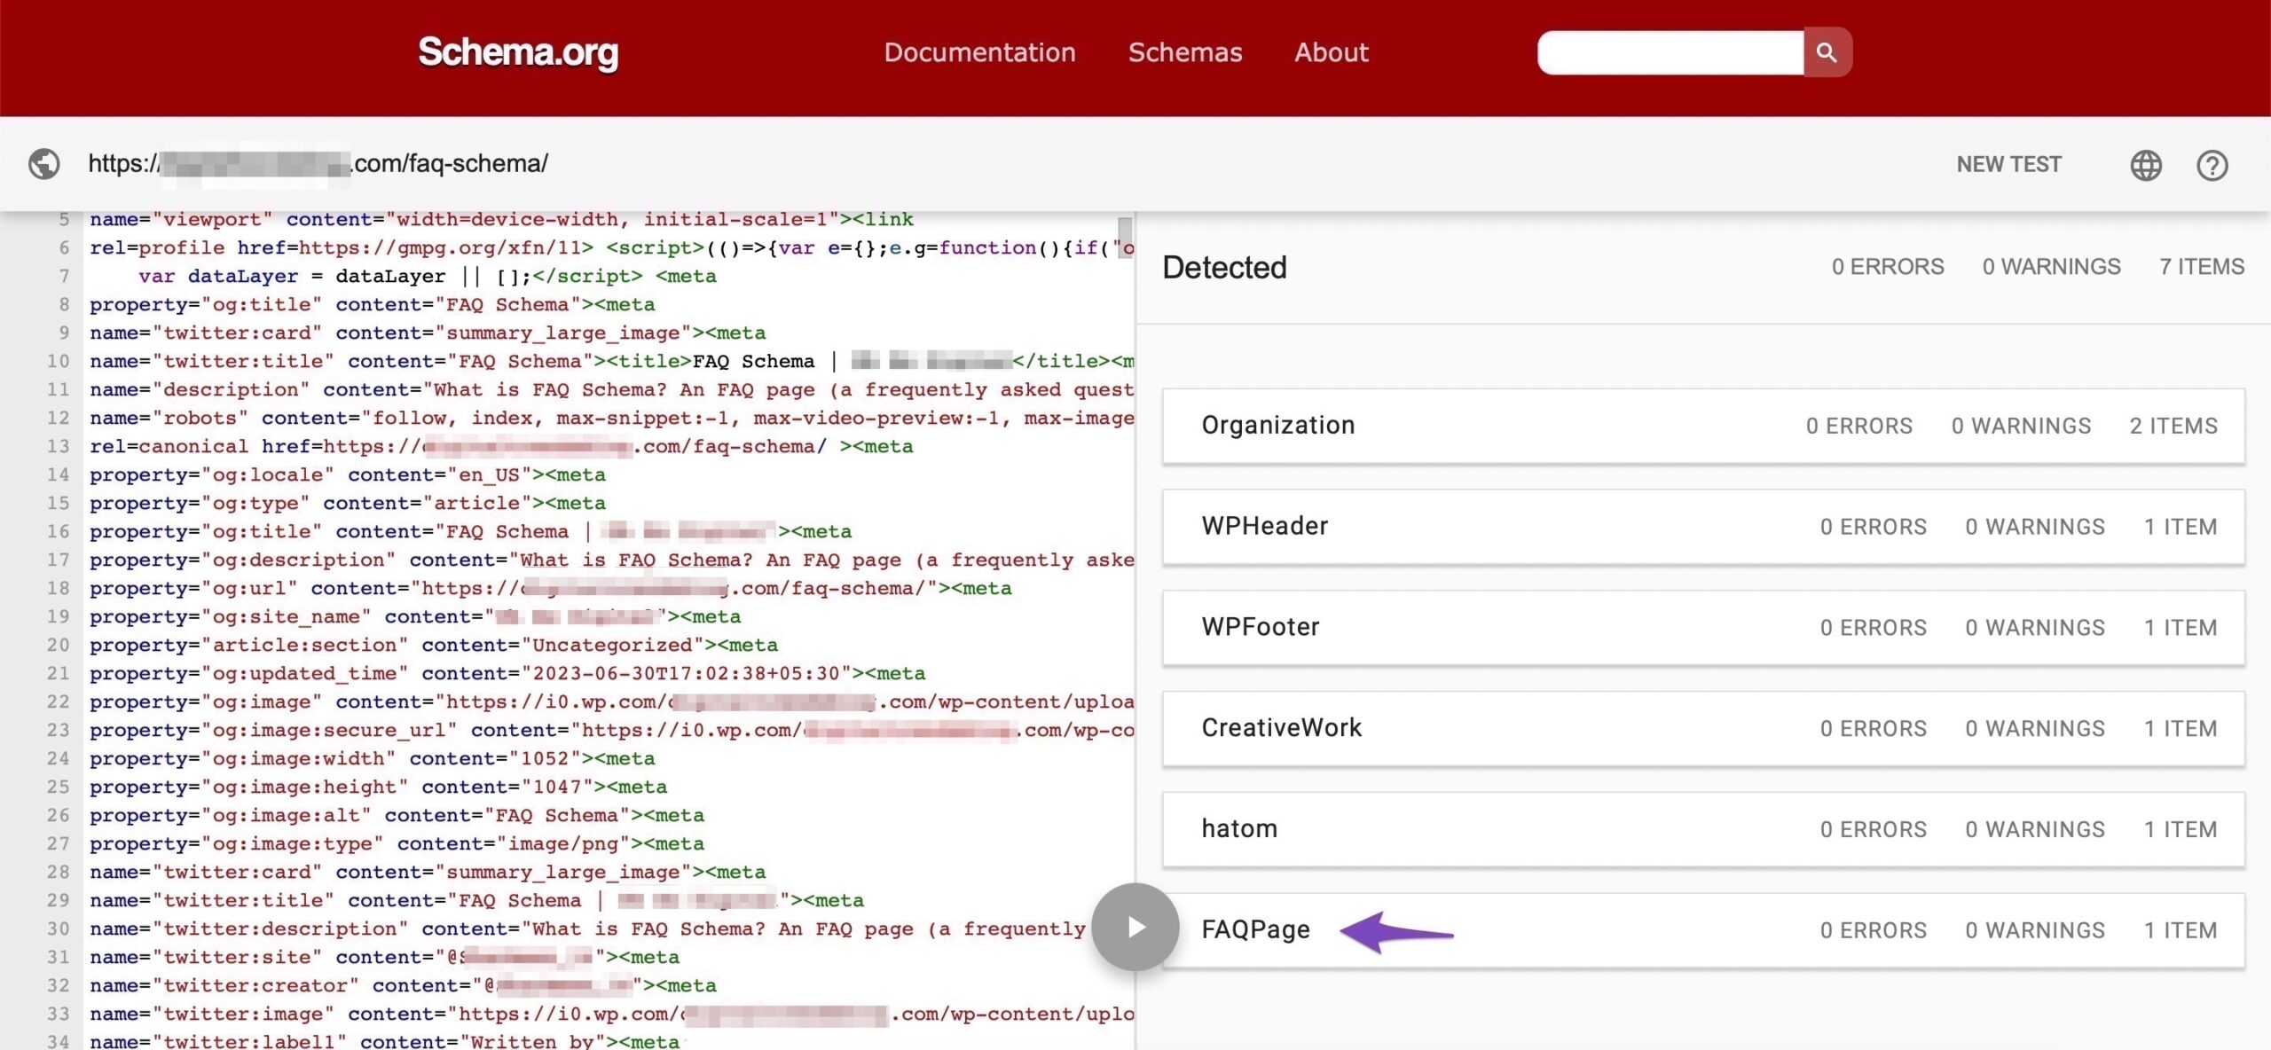Expand the CreativeWork schema result

[x=1282, y=727]
